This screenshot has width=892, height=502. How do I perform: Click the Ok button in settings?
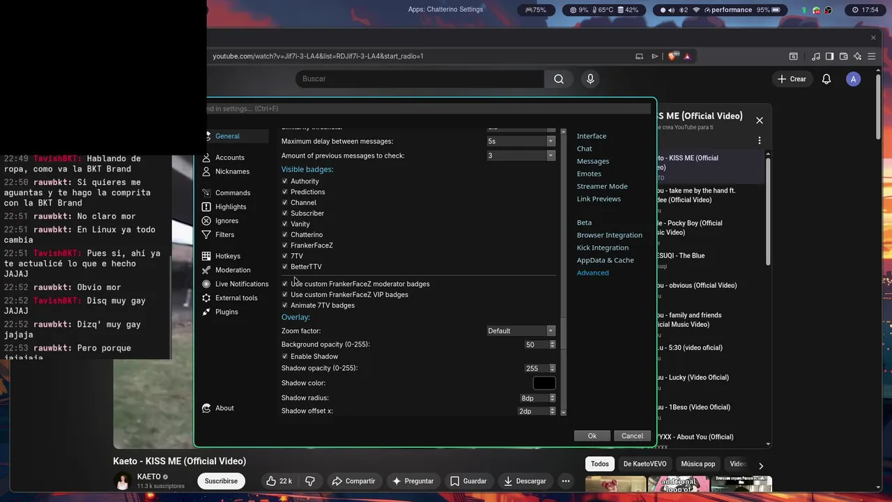coord(592,436)
